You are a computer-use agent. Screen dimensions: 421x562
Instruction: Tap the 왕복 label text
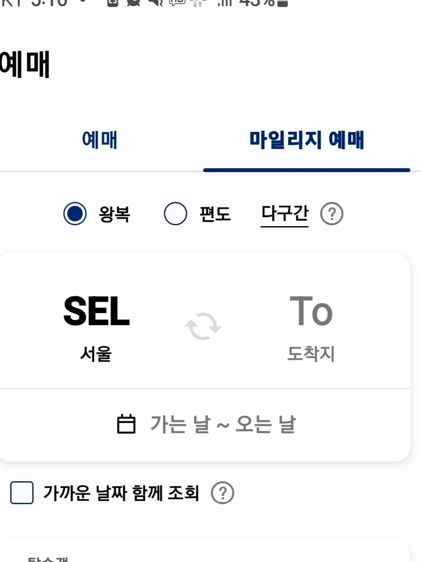click(114, 214)
